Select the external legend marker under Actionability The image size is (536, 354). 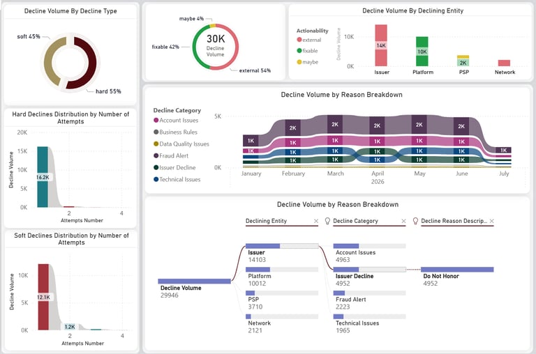pyautogui.click(x=299, y=40)
